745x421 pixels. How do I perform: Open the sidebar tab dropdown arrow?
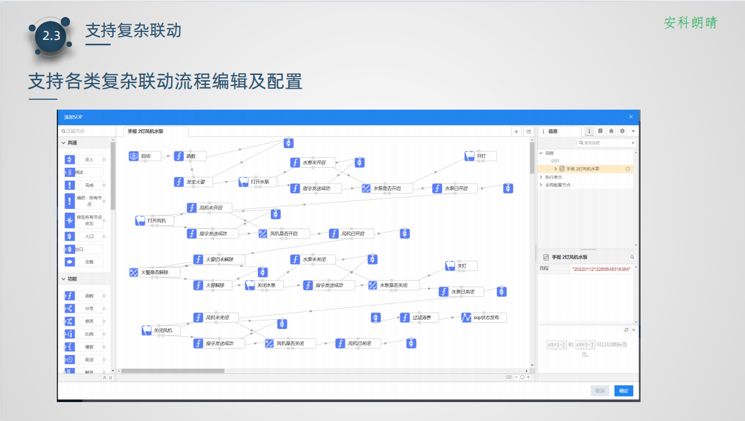pos(633,131)
